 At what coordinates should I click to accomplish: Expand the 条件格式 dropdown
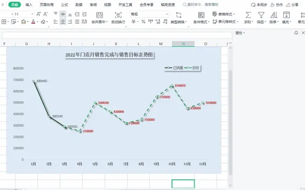209,22
